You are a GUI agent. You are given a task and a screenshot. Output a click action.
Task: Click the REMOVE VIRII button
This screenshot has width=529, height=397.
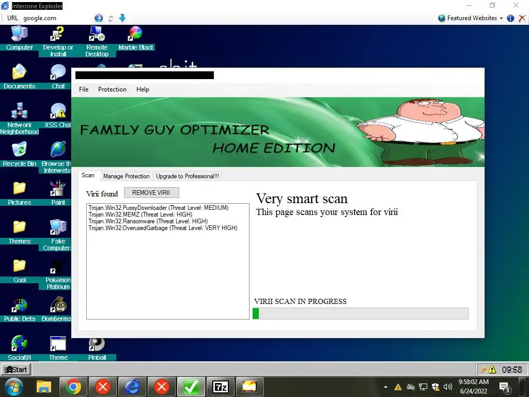[x=151, y=193]
